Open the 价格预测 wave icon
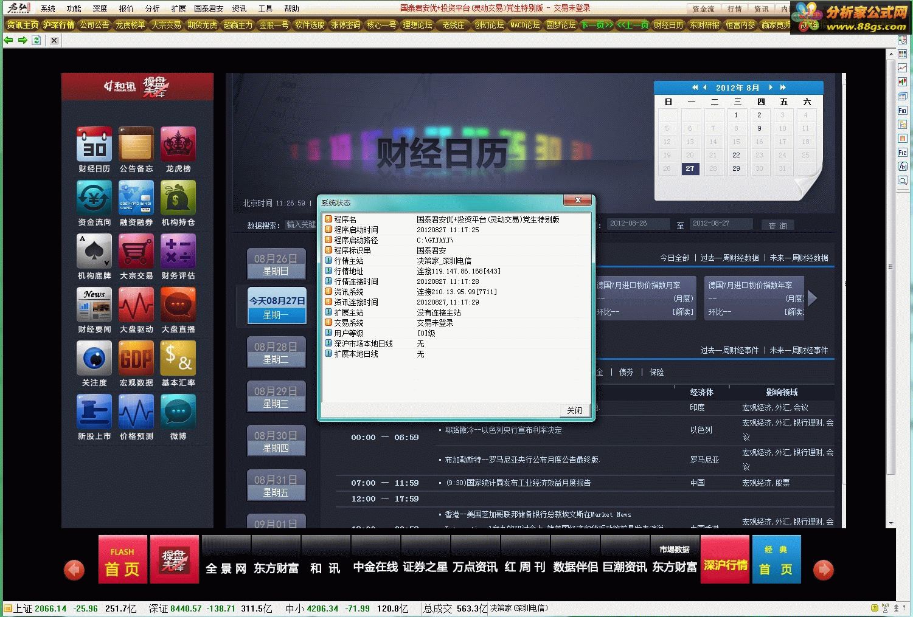 (136, 412)
